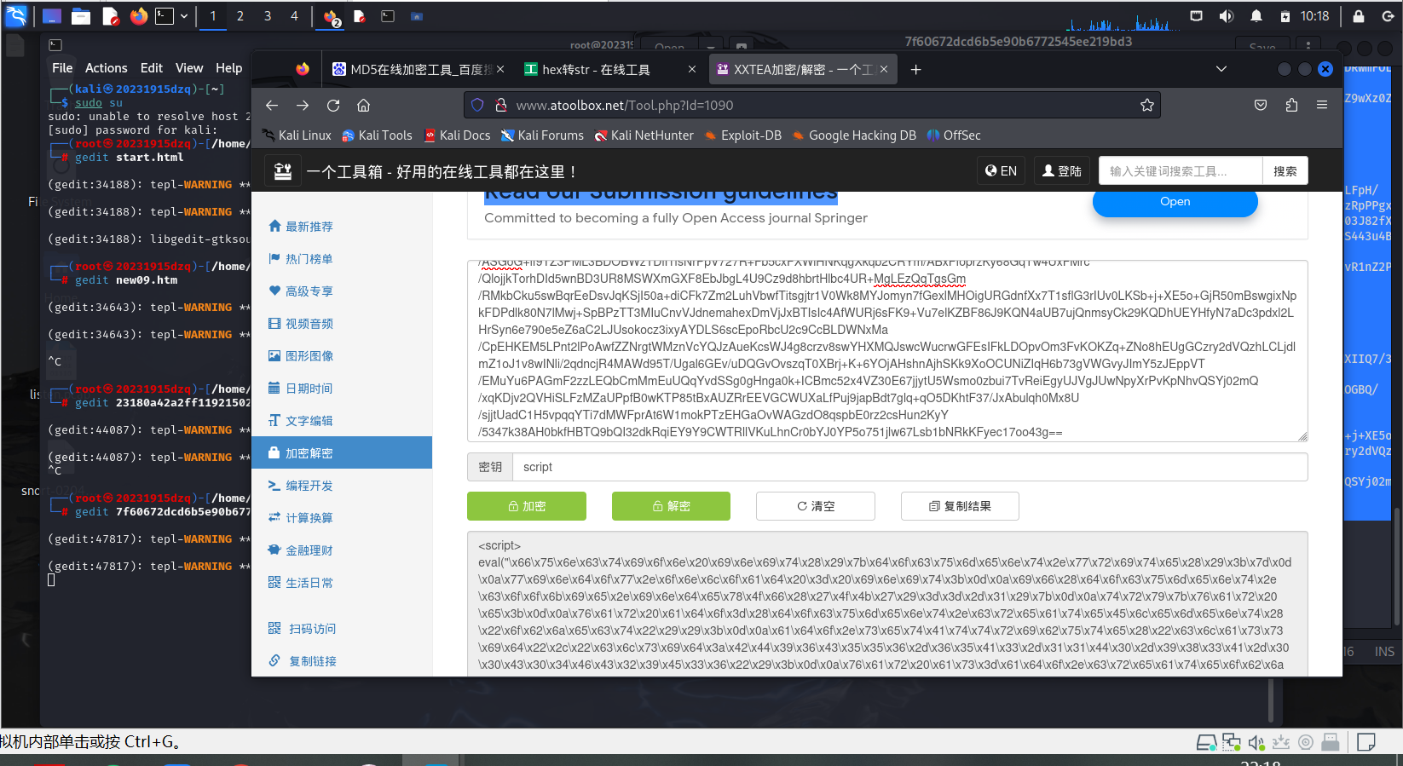Screen dimensions: 1403x766
Task: Open the Exploit-DB bookmark
Action: (x=742, y=135)
